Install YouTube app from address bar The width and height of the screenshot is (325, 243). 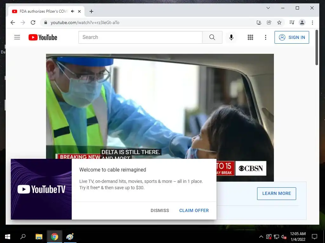click(x=259, y=22)
